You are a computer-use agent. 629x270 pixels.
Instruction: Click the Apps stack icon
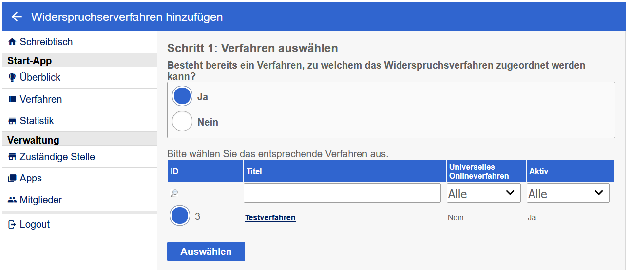click(12, 179)
